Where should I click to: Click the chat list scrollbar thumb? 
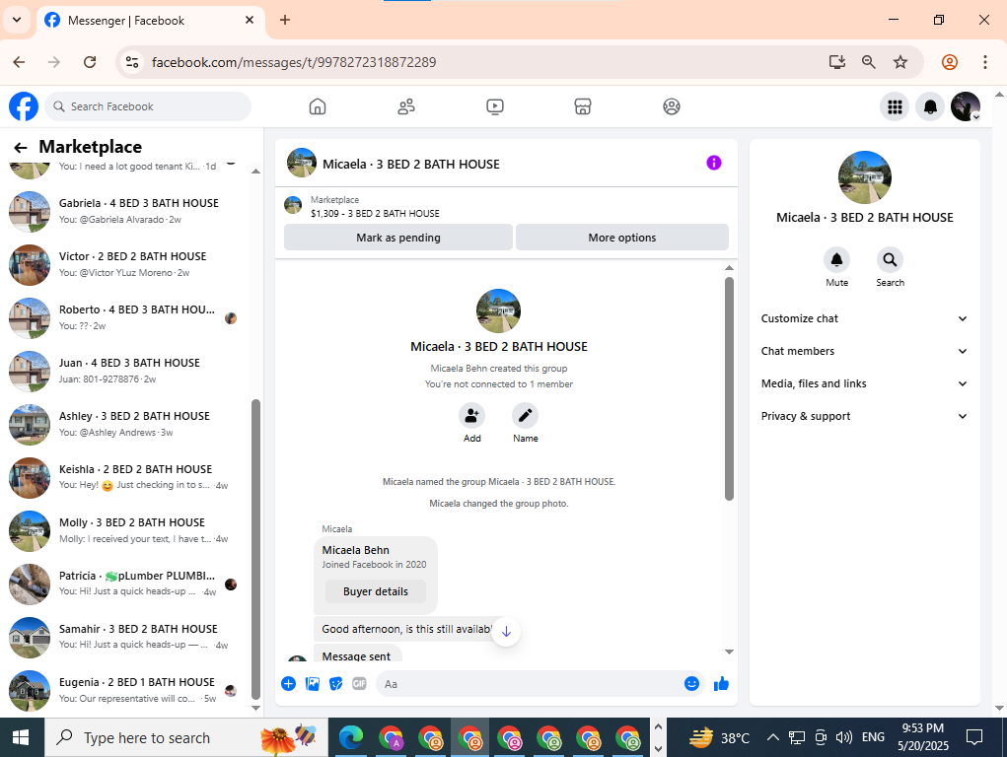click(255, 550)
